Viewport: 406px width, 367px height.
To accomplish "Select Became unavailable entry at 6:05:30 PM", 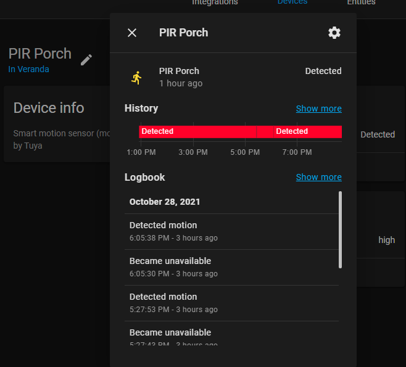I will (x=231, y=267).
